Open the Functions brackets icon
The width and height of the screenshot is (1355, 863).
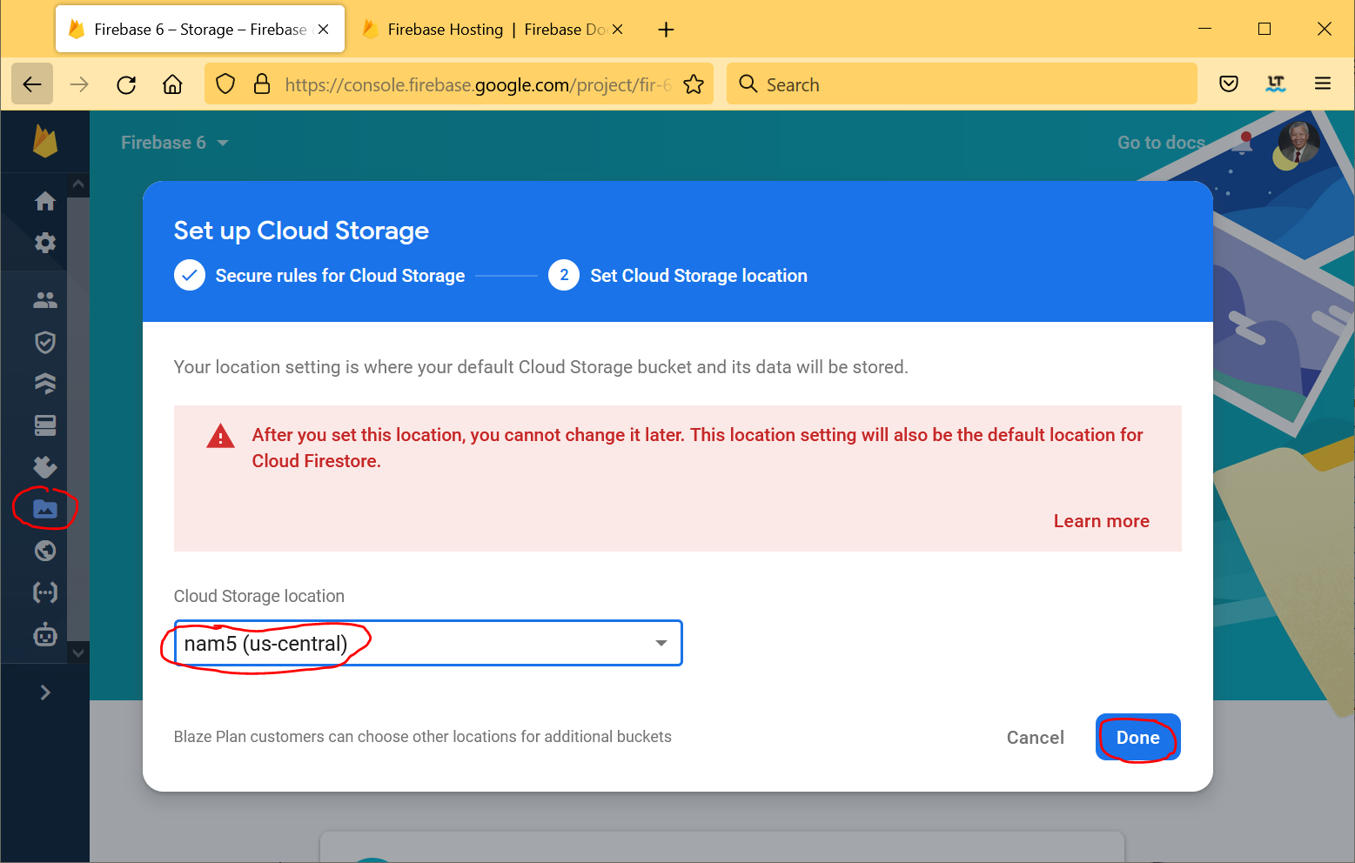45,592
